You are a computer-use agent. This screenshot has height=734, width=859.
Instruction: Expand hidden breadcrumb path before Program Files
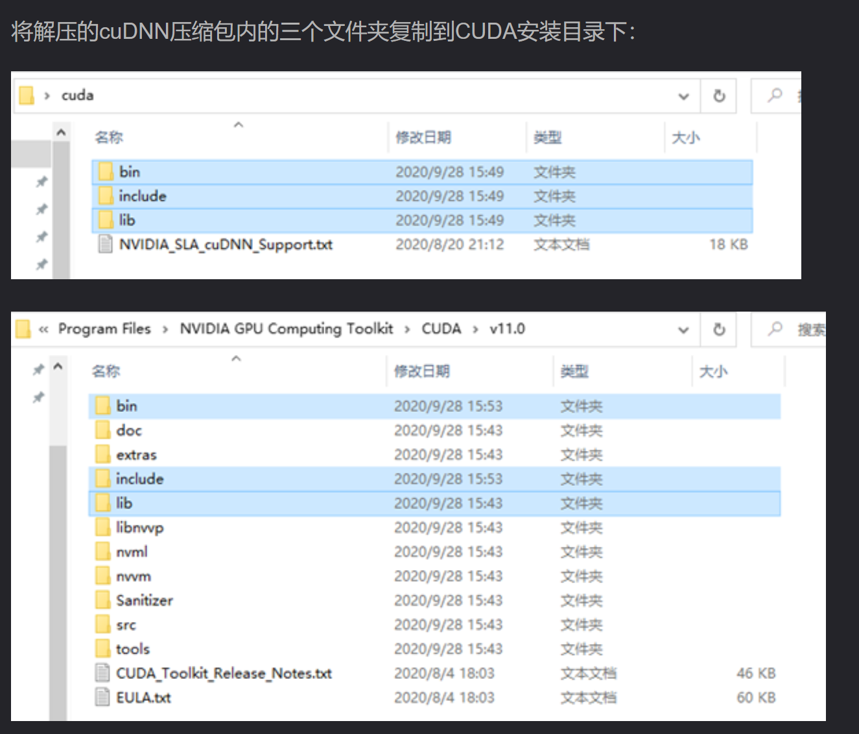click(x=43, y=329)
